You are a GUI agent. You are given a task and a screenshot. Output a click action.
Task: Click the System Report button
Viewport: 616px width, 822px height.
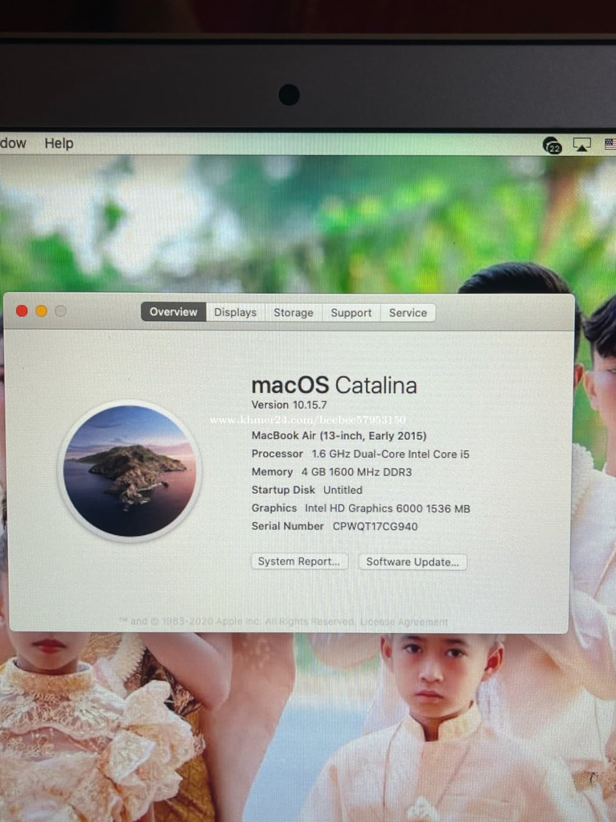click(299, 561)
